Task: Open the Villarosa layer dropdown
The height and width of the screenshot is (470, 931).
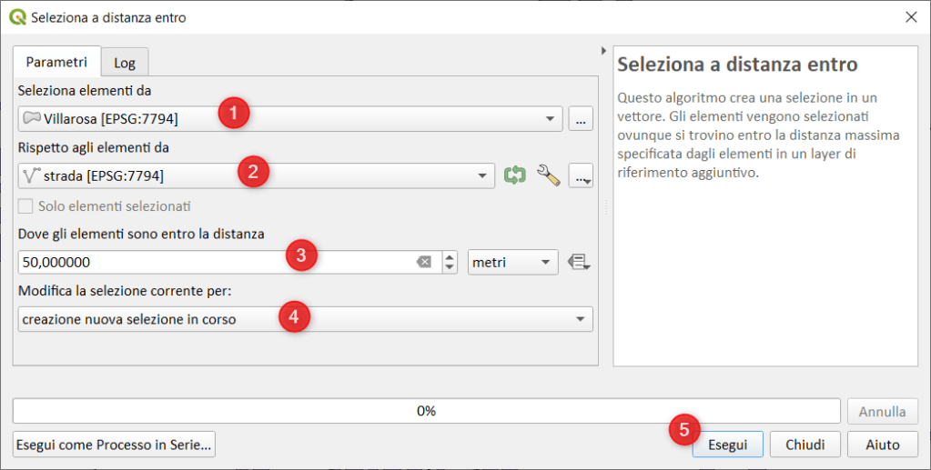Action: tap(549, 119)
